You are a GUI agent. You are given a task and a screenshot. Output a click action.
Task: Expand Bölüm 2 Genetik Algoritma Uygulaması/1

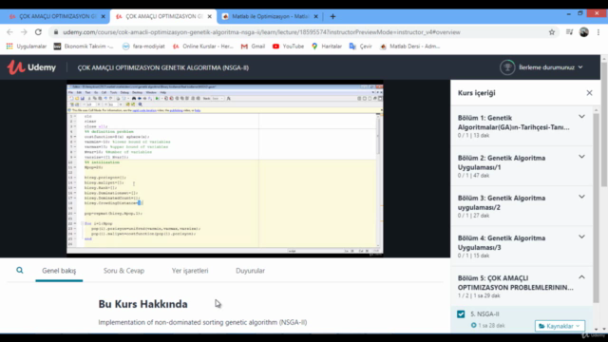coord(581,157)
